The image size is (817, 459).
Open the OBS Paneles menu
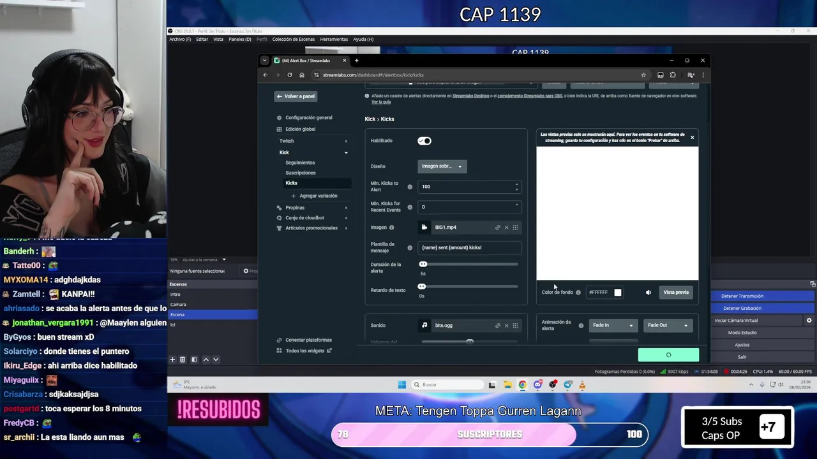240,40
